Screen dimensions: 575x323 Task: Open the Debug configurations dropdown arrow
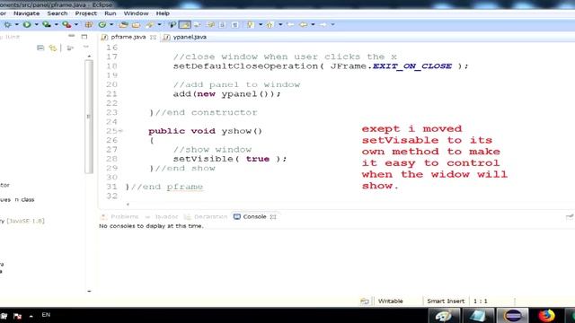(16, 24)
